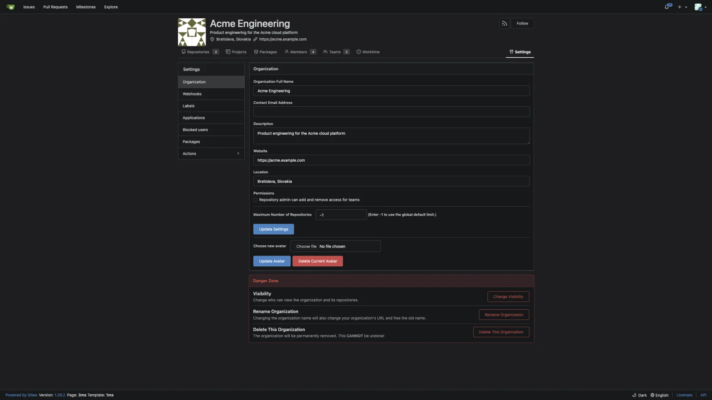Viewport: 712px width, 400px height.
Task: Open Milestones in the top navigation
Action: (x=86, y=7)
